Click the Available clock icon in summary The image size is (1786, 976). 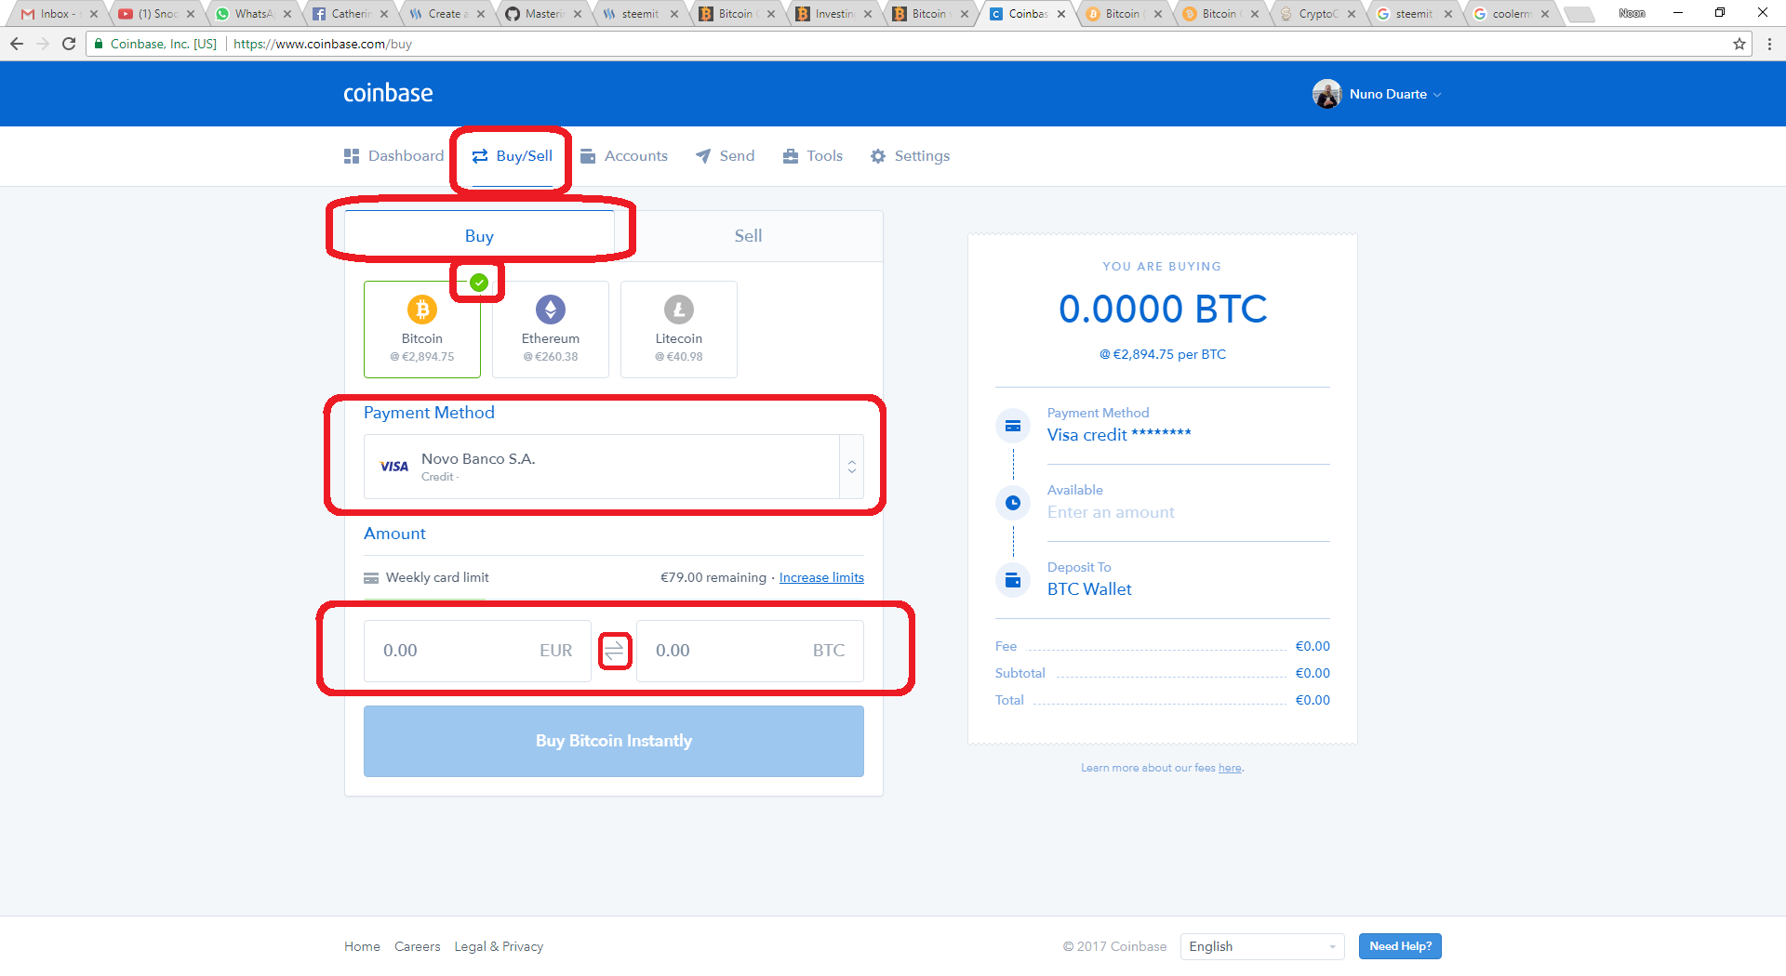(x=1013, y=503)
